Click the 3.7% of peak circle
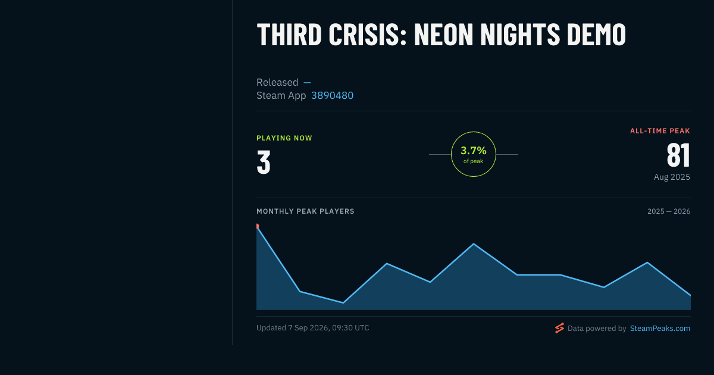The image size is (714, 375). 474,154
